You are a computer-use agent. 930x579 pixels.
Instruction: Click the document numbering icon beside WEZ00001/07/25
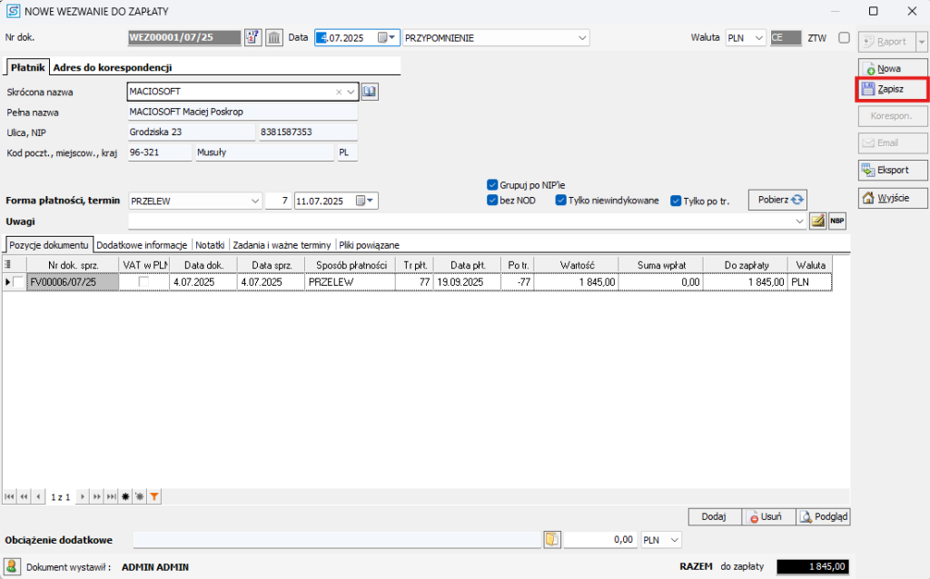point(253,38)
